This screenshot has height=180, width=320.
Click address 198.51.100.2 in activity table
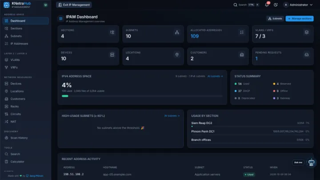tap(73, 175)
